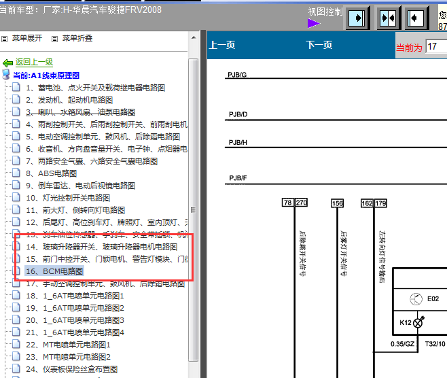
Task: Open 11、前大灯、侧转向灯电路图
Action: 75,210
